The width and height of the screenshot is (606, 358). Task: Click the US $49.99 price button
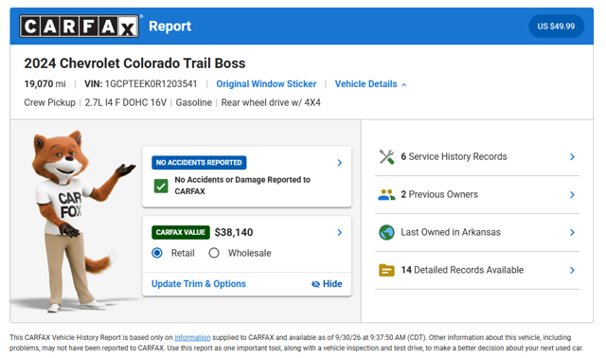coord(556,27)
